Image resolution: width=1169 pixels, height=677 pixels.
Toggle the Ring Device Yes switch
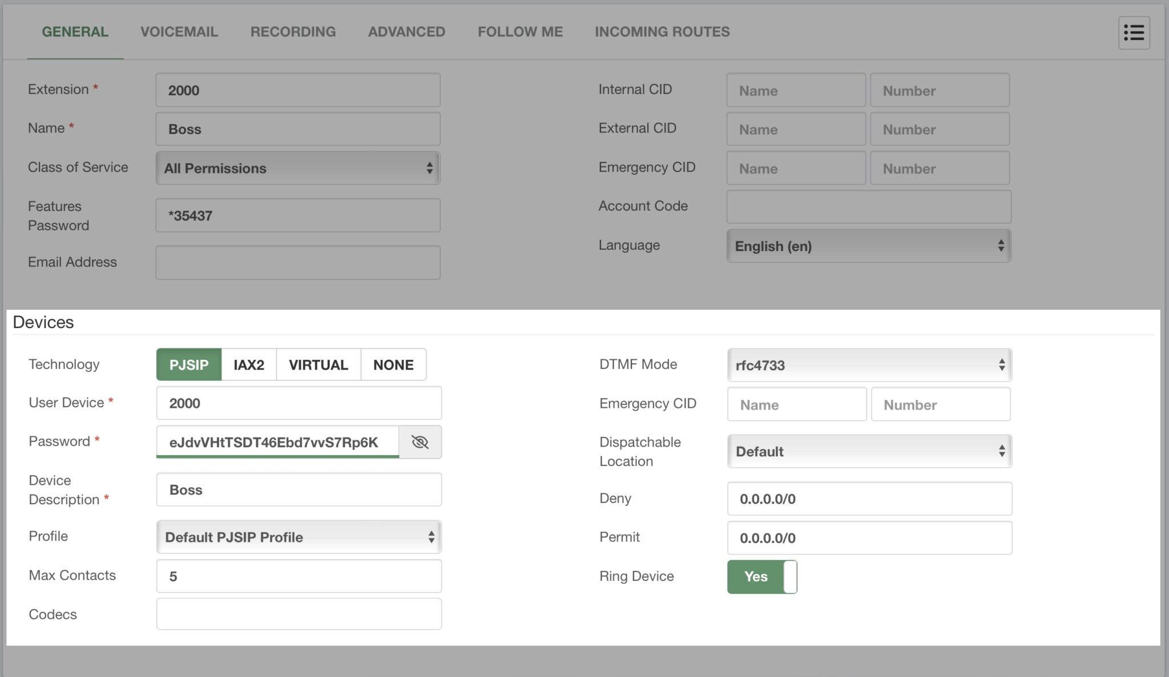tap(762, 577)
